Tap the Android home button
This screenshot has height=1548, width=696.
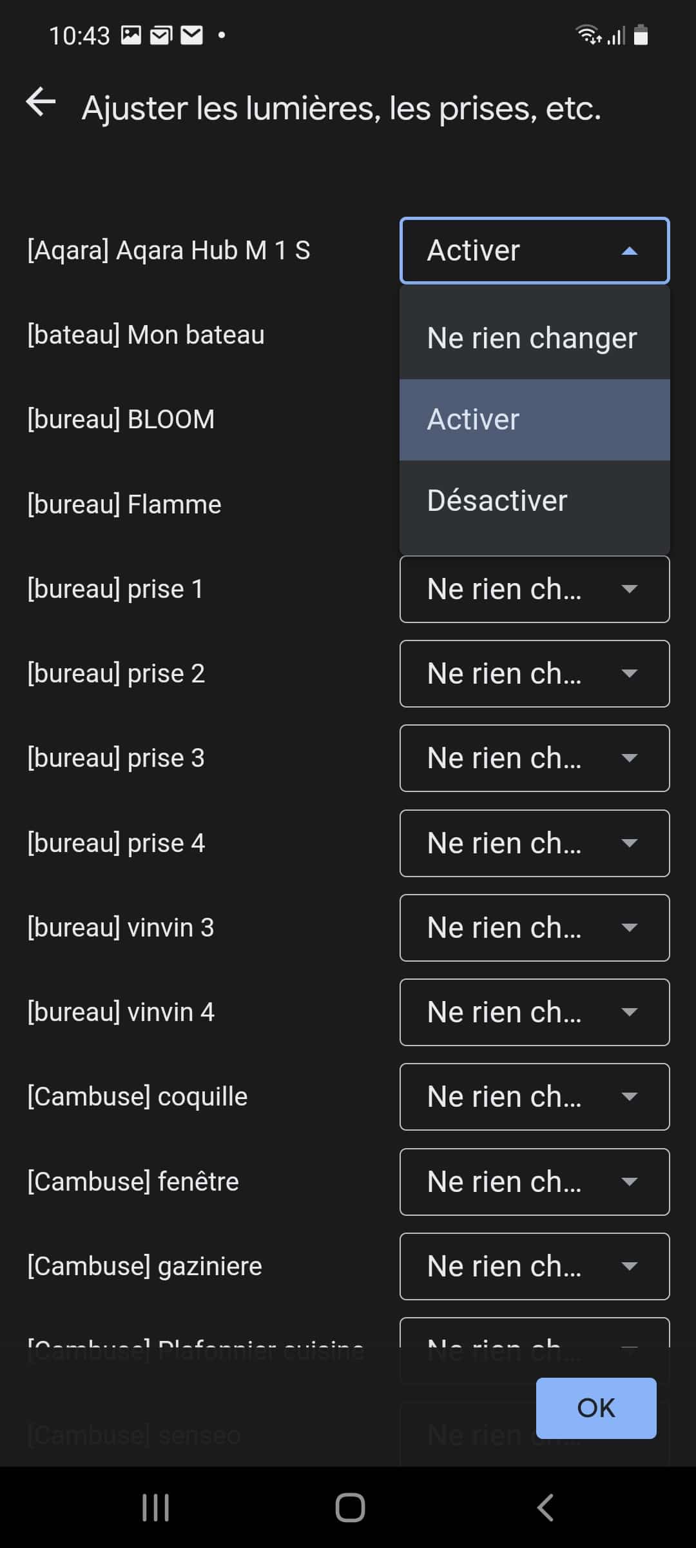[x=350, y=1507]
